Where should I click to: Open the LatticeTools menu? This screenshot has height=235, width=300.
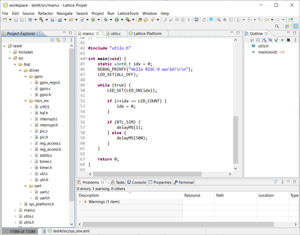click(128, 13)
